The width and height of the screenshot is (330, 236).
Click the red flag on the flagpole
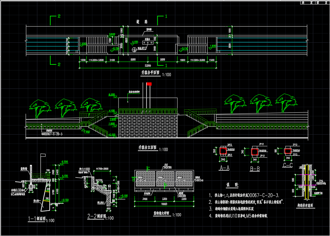[149, 84]
